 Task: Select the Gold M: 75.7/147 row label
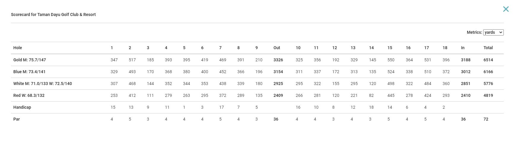click(x=30, y=60)
